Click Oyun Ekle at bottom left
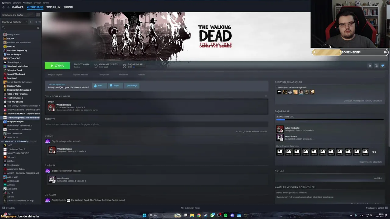 pos(9,208)
